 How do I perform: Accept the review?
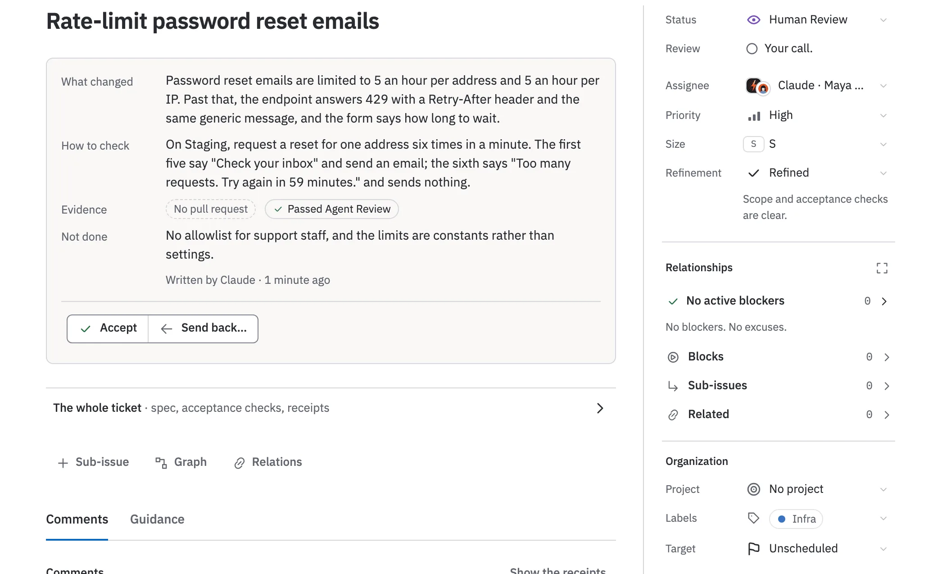tap(108, 328)
